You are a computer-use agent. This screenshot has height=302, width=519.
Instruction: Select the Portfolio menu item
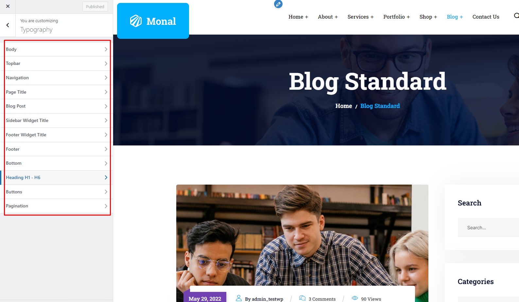pyautogui.click(x=396, y=17)
